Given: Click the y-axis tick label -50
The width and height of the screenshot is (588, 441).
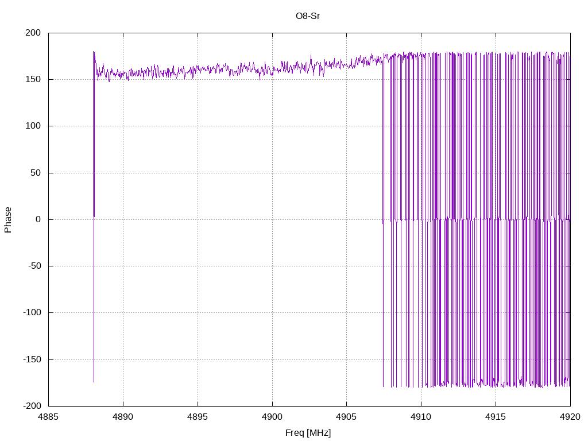Looking at the screenshot, I should pyautogui.click(x=34, y=266).
